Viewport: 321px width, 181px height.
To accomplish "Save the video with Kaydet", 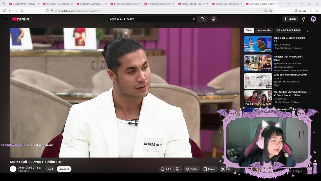I will click(209, 169).
